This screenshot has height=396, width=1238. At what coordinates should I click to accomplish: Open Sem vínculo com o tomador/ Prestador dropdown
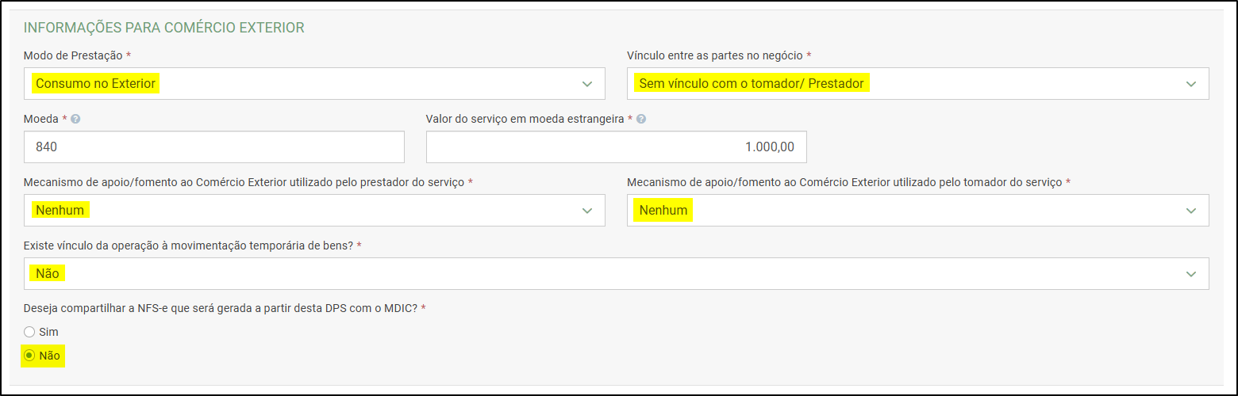[918, 83]
